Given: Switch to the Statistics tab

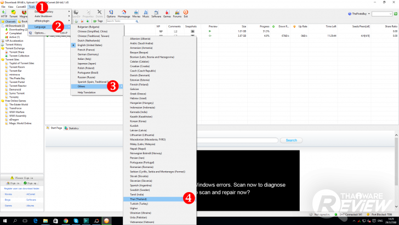Looking at the screenshot, I should [x=71, y=128].
